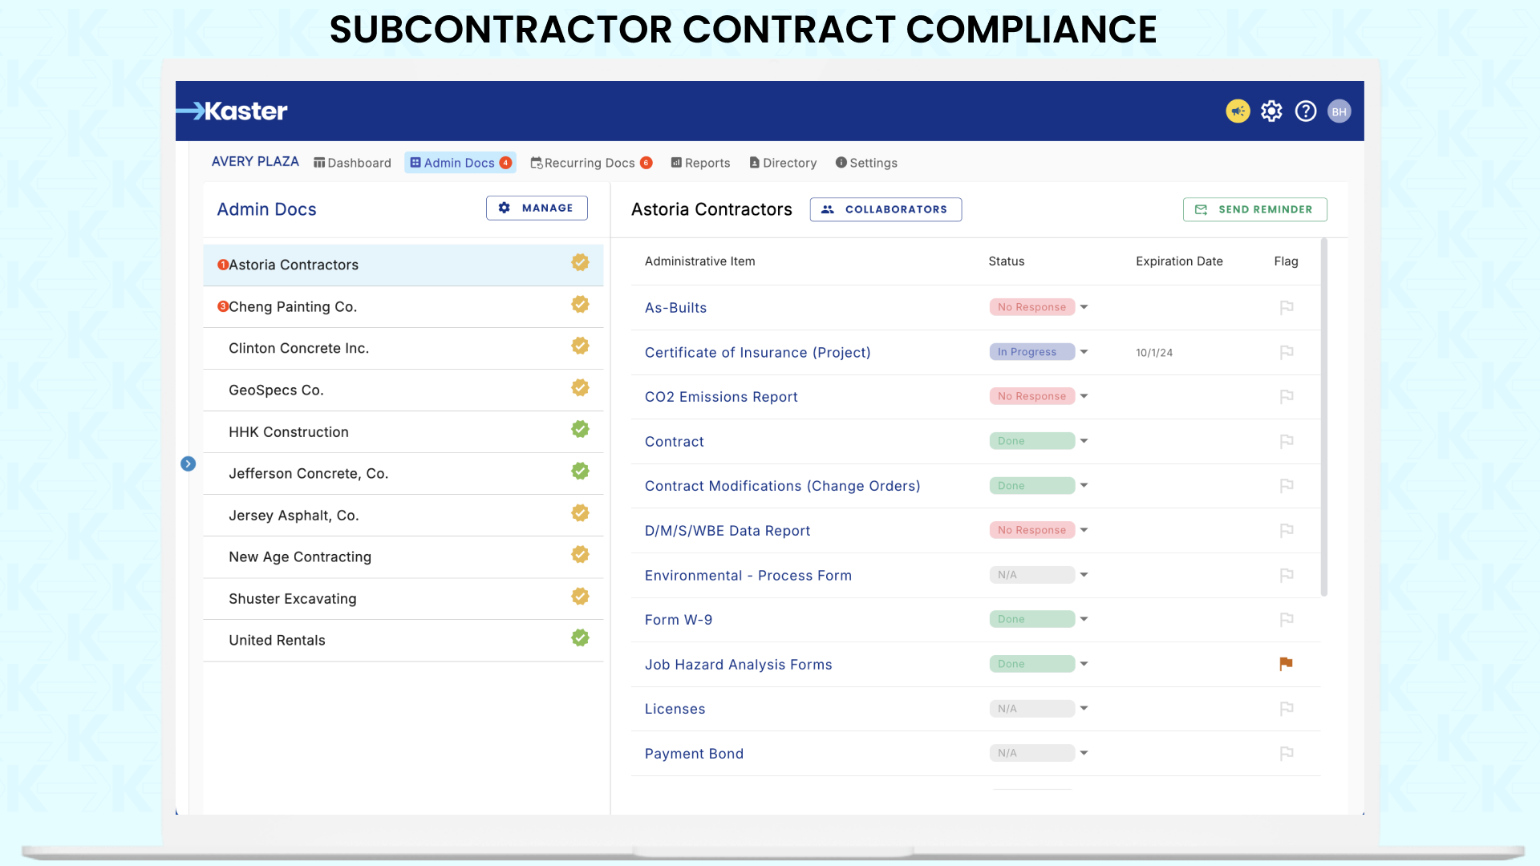Unflag the Job Hazard Analysis Forms item
The image size is (1540, 866).
tap(1286, 664)
